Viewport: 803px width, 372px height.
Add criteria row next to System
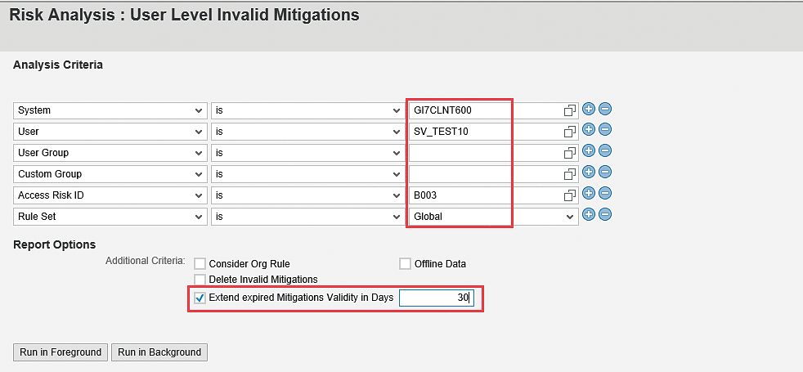click(589, 110)
